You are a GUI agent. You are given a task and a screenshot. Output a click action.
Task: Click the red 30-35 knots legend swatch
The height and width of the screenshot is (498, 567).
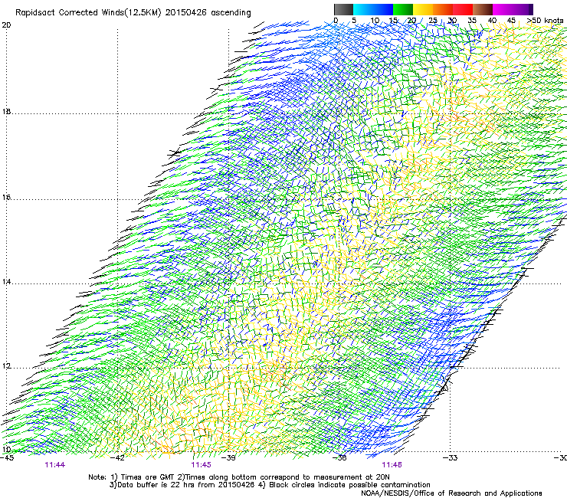[x=463, y=9]
